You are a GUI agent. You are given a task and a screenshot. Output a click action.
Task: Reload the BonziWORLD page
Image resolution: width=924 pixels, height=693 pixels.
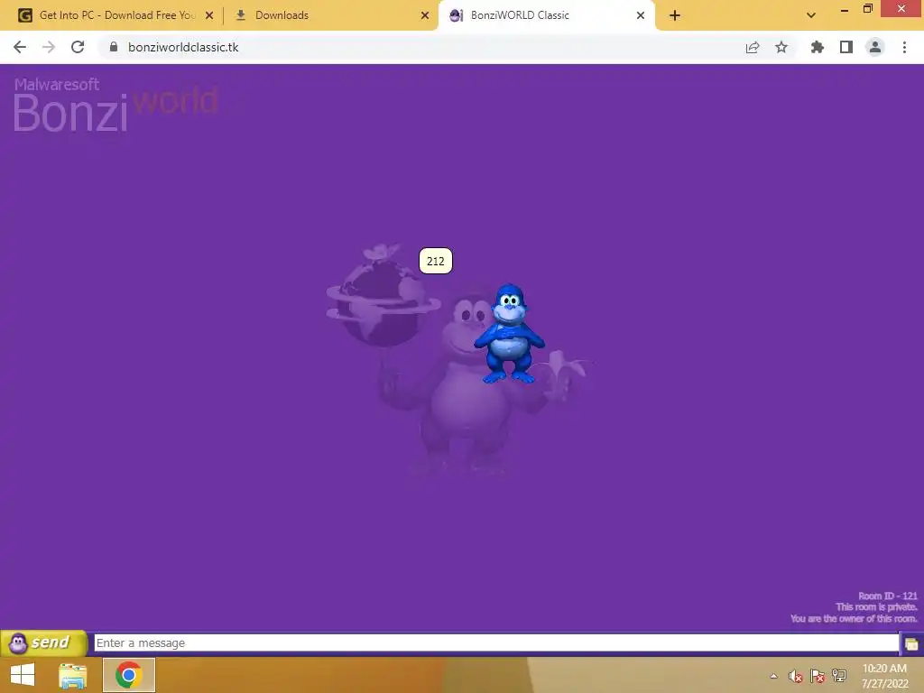click(78, 47)
